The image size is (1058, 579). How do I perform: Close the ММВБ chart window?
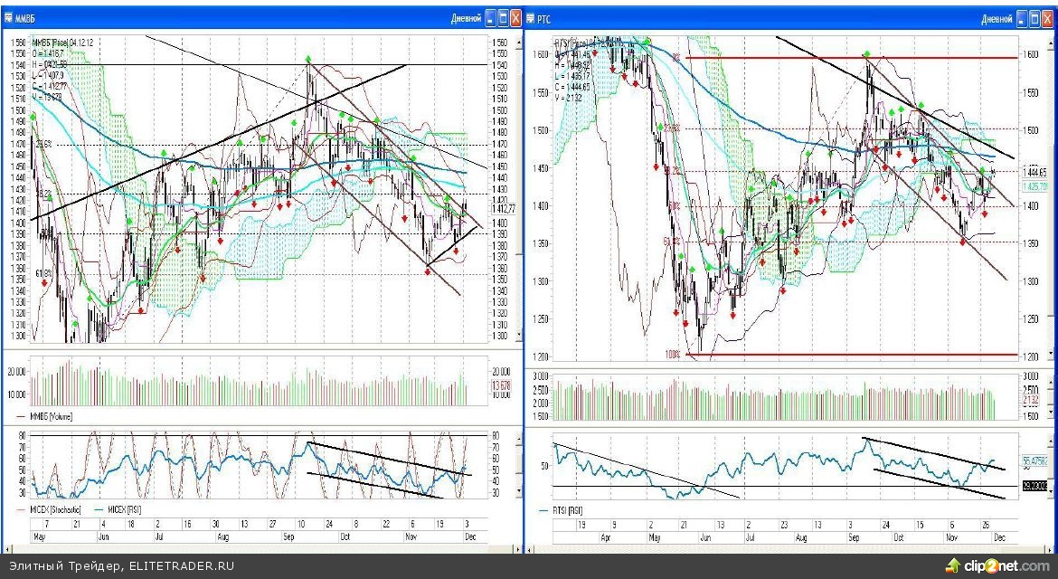click(x=515, y=18)
